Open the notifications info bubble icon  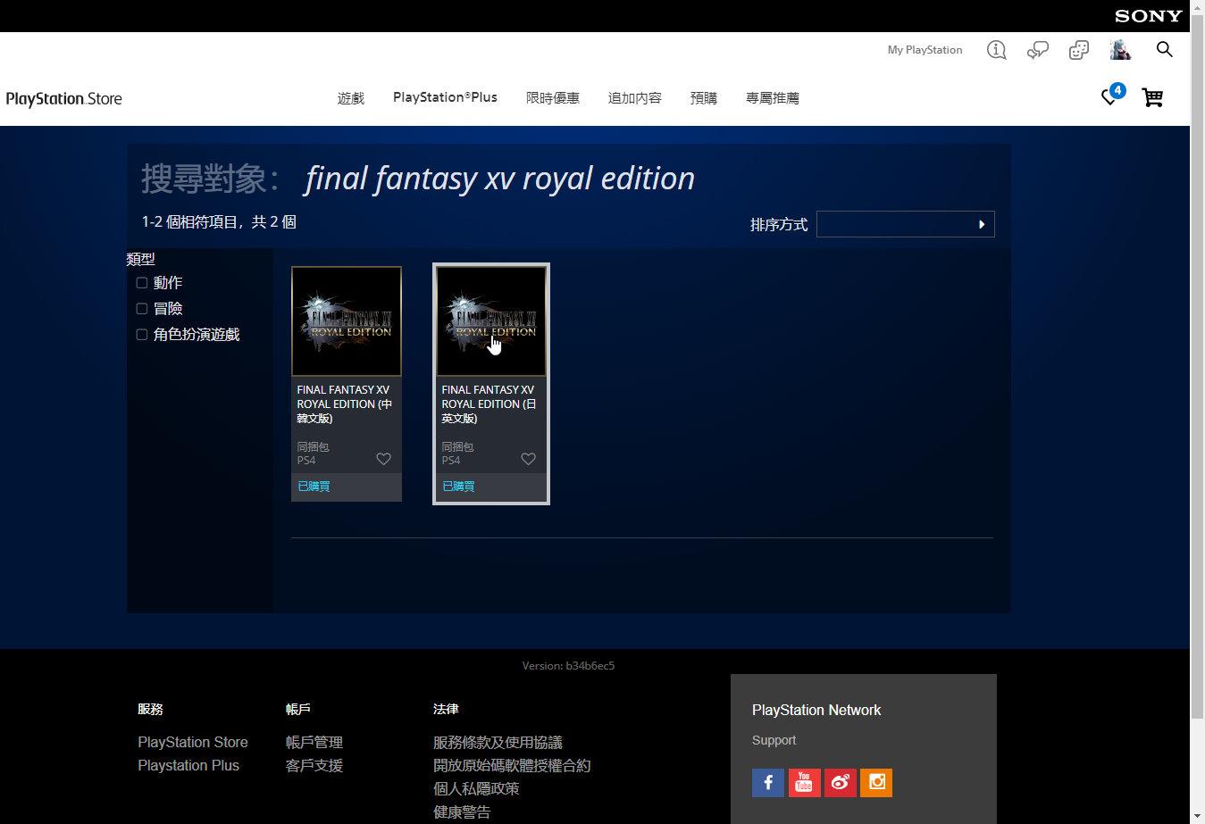(x=996, y=50)
